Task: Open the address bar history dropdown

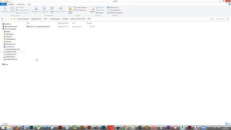Action: (210, 19)
